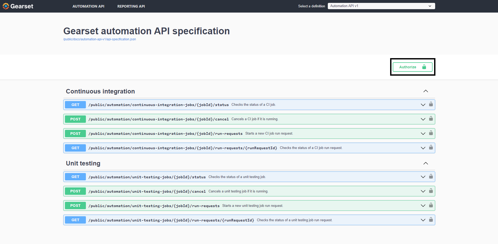Click lock icon on unit testing status endpoint

pyautogui.click(x=431, y=177)
